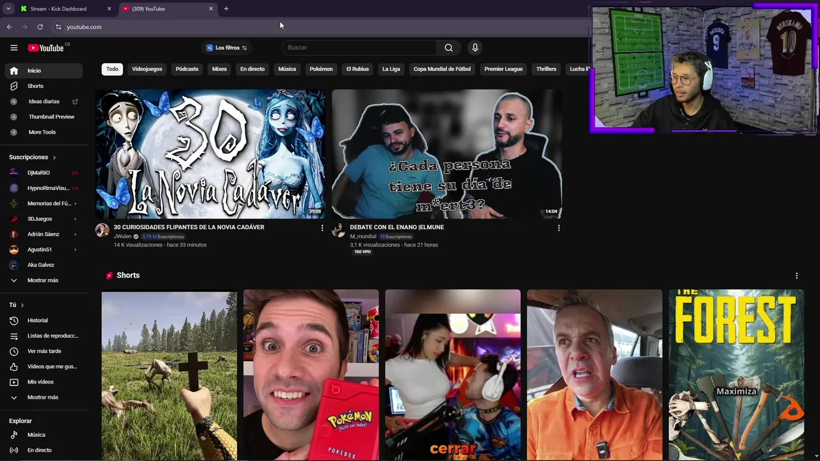Select the Música filter chip
Viewport: 820px width, 461px height.
coord(287,69)
